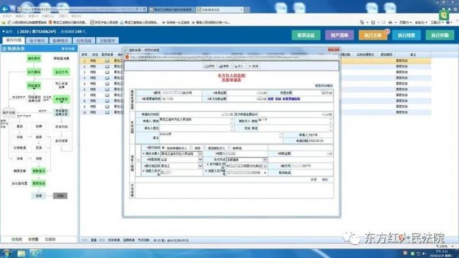Select the 发放申请执行人 radio option
459x258 pixels.
tap(163, 148)
